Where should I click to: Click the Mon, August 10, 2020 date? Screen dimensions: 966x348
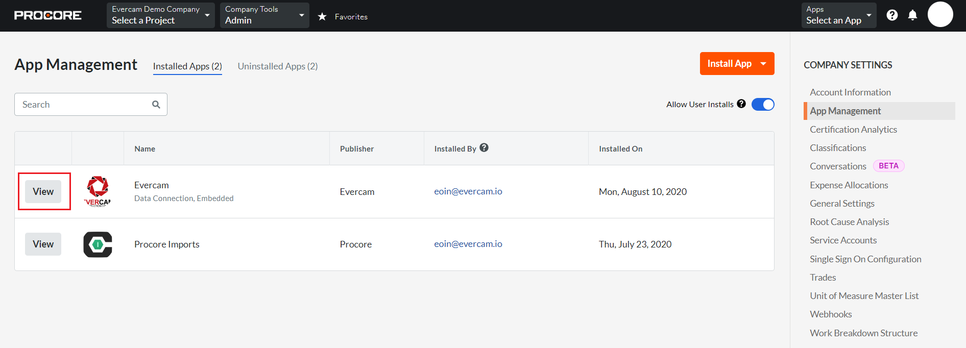coord(643,192)
